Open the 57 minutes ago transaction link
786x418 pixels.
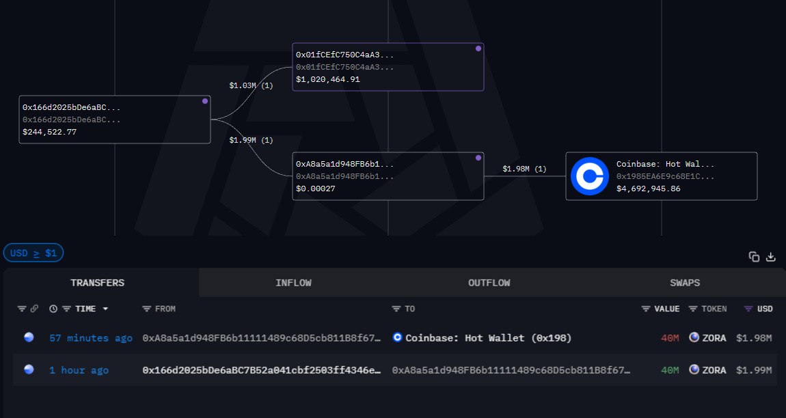[91, 337]
